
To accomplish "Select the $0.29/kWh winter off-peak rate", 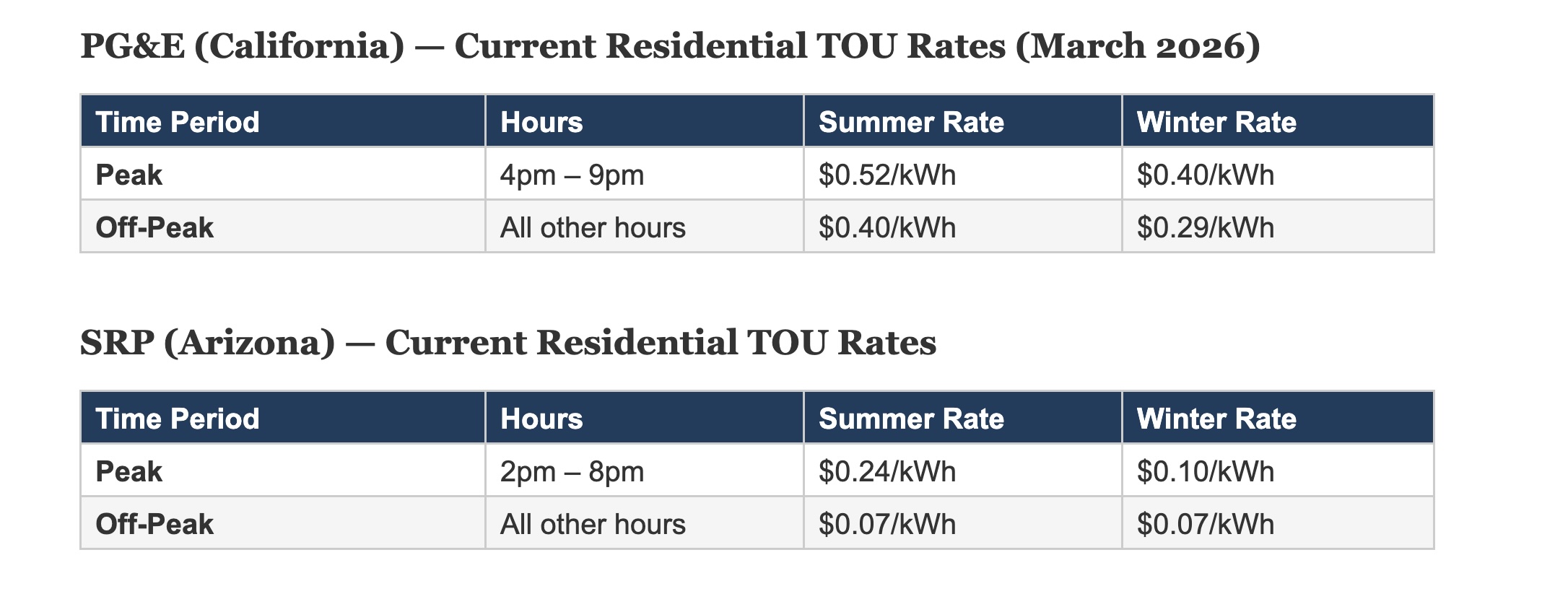I will (x=1206, y=228).
